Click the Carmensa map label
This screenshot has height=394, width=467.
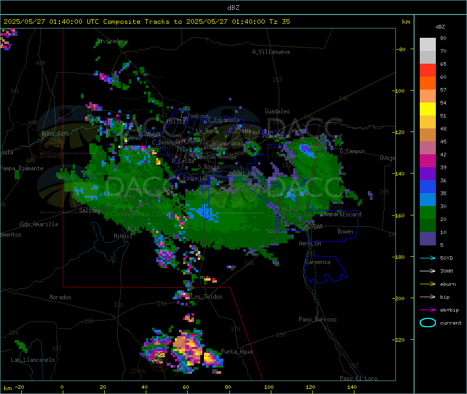click(318, 262)
